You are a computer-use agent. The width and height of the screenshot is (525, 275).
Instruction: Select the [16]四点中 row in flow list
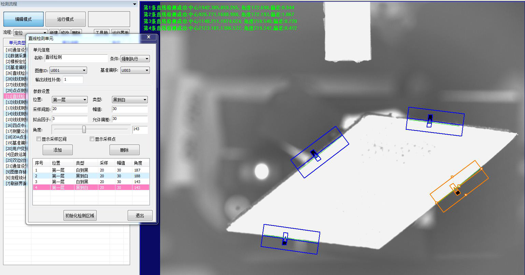[16, 125]
